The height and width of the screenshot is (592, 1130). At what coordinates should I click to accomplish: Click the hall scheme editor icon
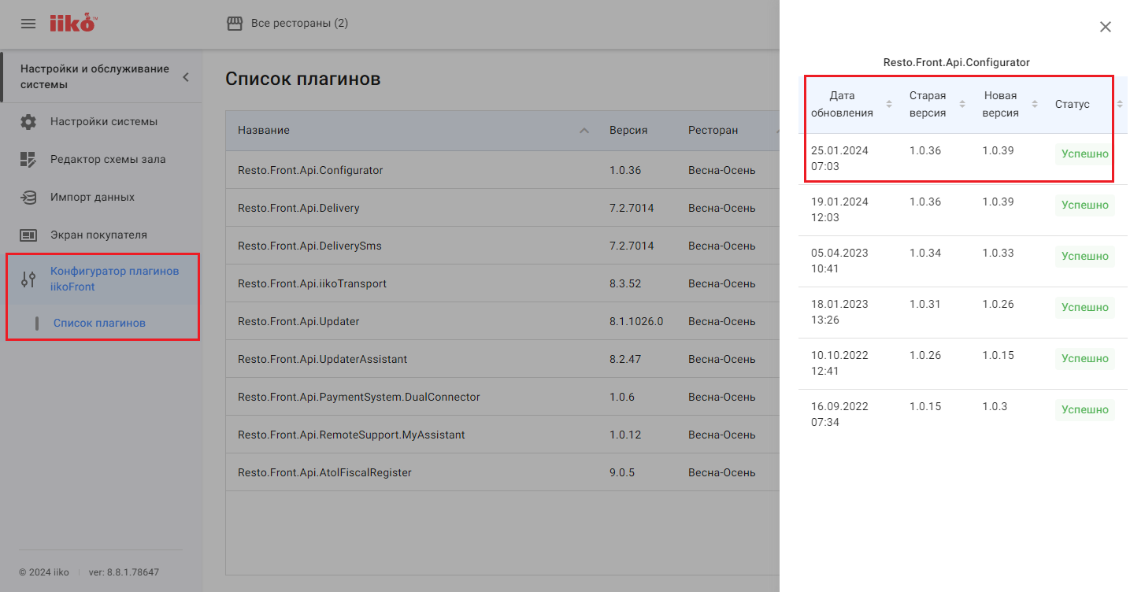tap(28, 160)
